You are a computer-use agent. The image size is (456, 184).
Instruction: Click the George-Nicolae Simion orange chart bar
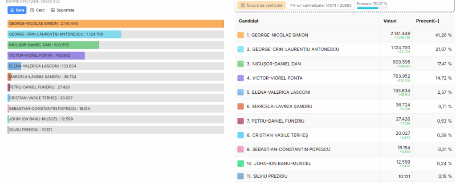[116, 24]
